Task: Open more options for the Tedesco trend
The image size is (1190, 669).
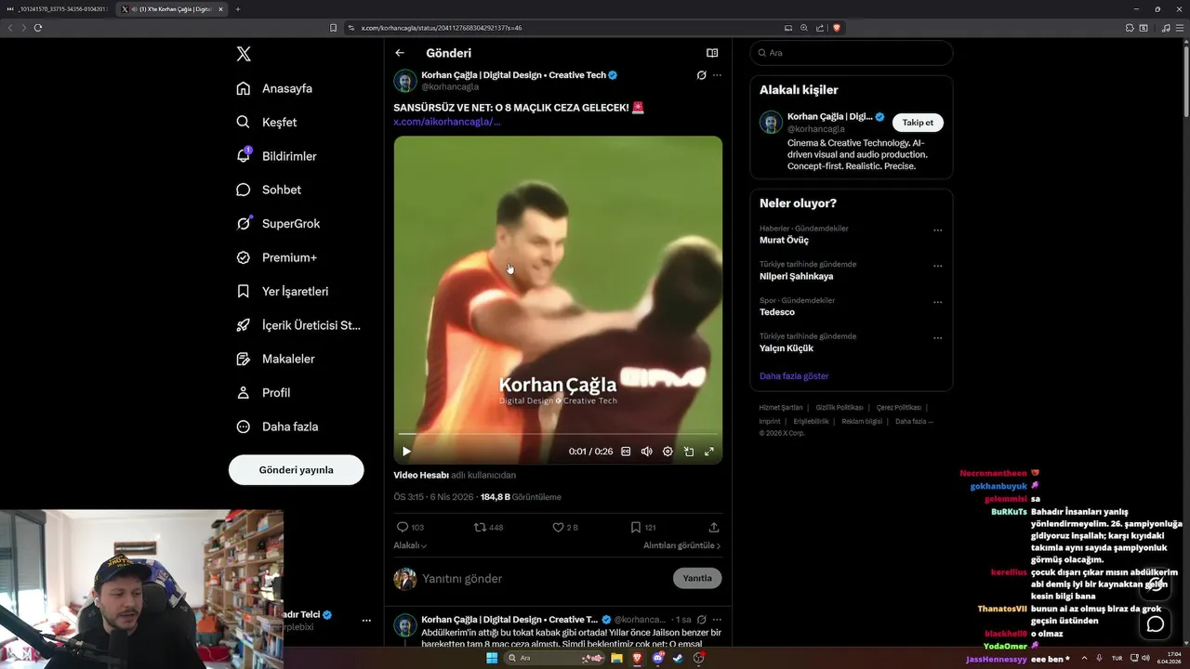Action: (x=937, y=302)
